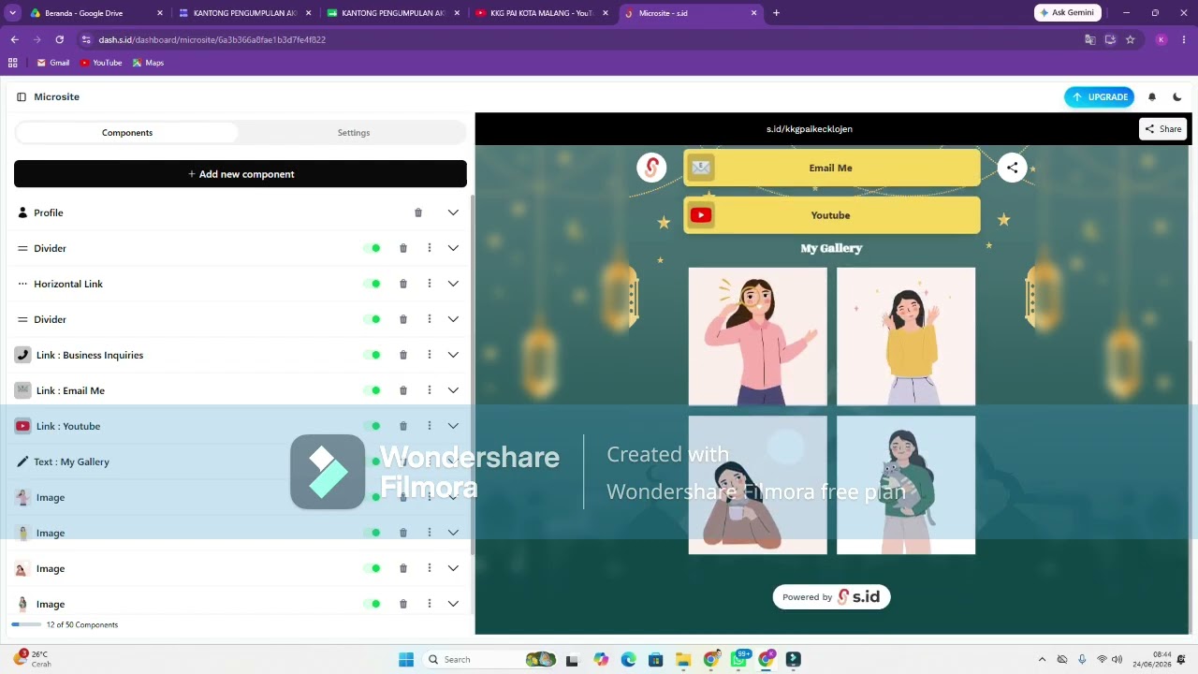Disable the Link : Youtube component
This screenshot has width=1198, height=674.
373,426
